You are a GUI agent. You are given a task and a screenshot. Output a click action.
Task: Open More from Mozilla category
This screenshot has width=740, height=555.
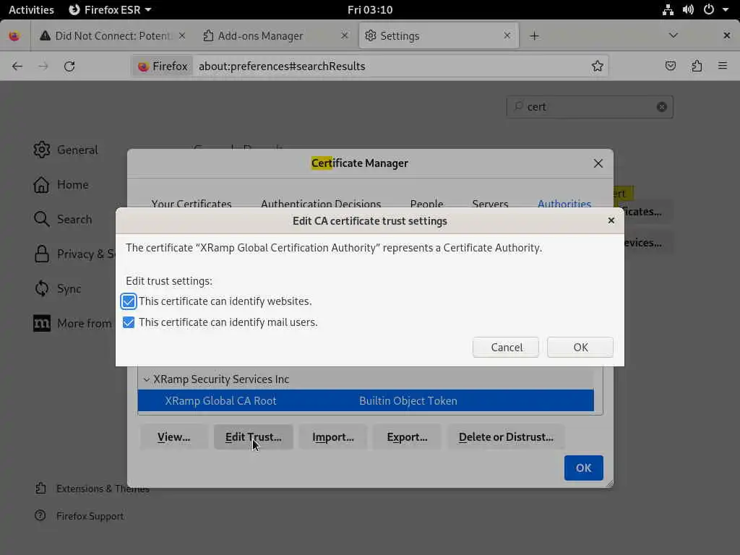click(x=73, y=323)
